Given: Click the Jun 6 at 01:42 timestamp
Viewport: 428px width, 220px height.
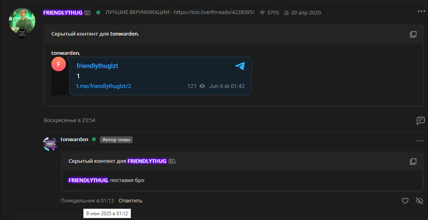Looking at the screenshot, I should (227, 86).
